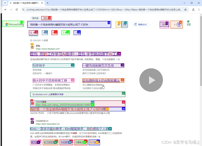
Task: Click the address bar URL
Action: point(104,10)
